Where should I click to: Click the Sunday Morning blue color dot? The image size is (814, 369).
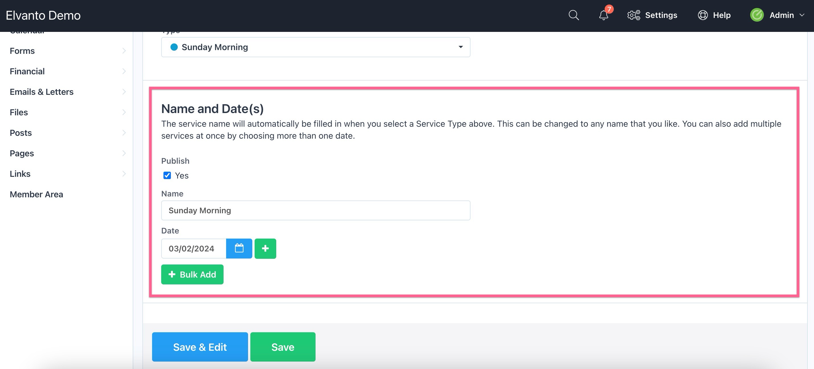click(174, 47)
